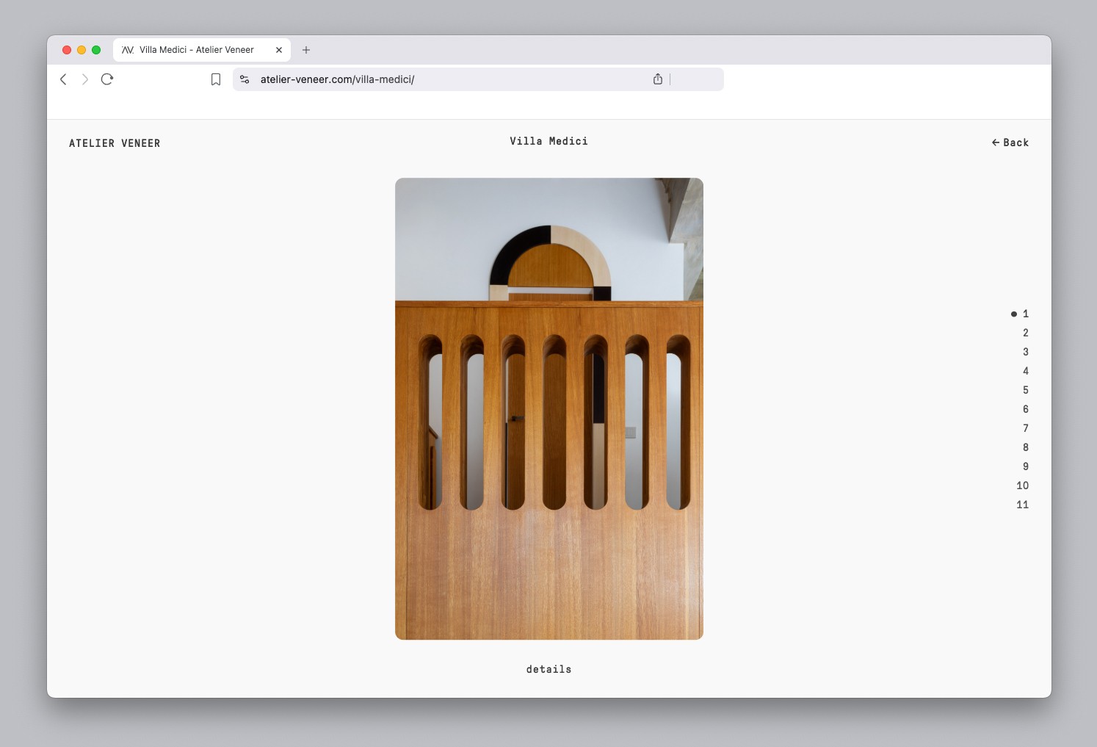Click the green macOS fullscreen button

click(x=96, y=50)
